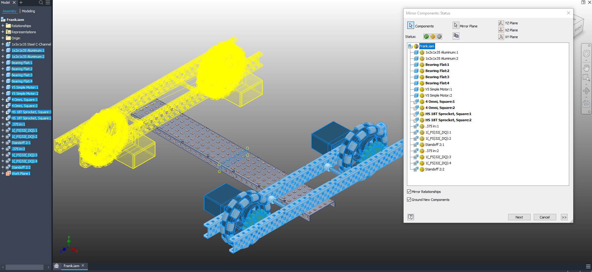This screenshot has height=272, width=592.
Task: Toggle the Ground New Components checkbox
Action: point(409,199)
